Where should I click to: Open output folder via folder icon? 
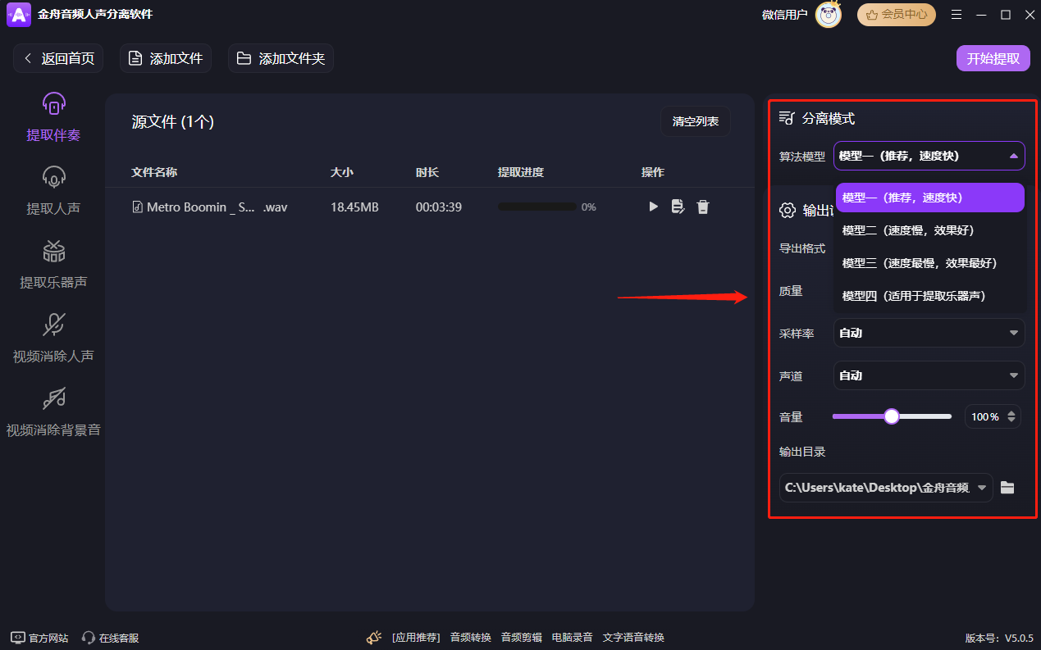point(1007,488)
